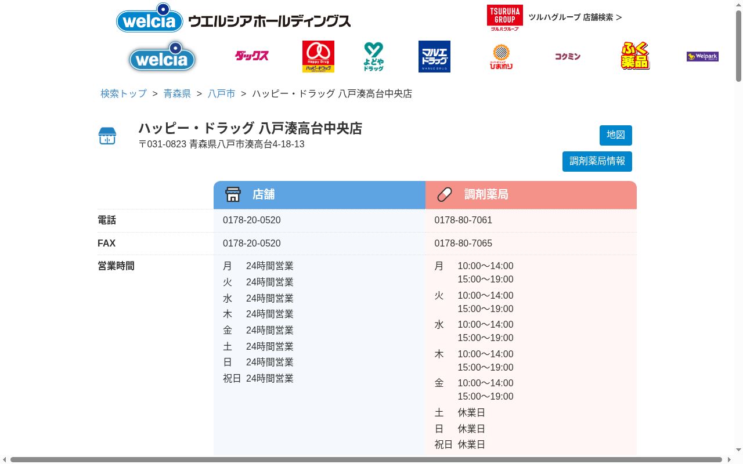
Task: Open the Tsuruha Group logo
Action: (x=504, y=17)
